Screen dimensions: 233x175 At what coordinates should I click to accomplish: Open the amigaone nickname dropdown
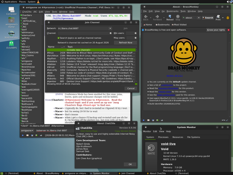(27, 131)
